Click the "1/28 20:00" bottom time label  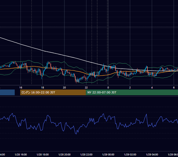(x=64, y=154)
